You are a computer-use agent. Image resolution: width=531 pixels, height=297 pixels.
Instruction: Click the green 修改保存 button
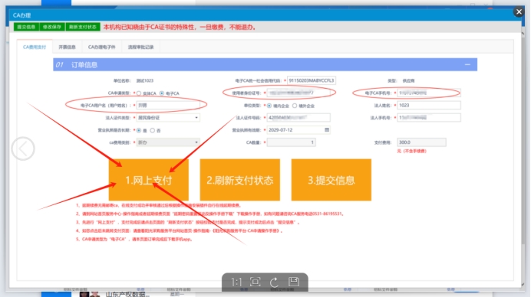[x=52, y=27]
